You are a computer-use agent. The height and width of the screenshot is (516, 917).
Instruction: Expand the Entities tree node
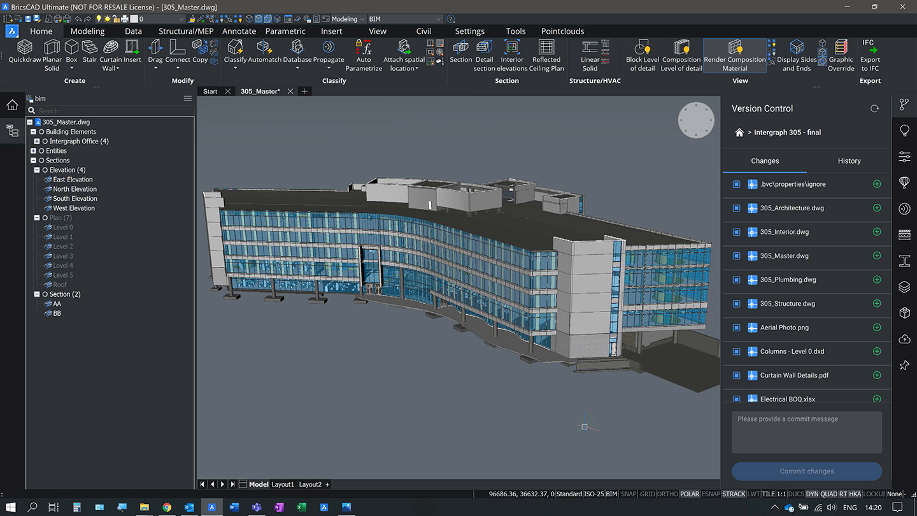click(33, 151)
